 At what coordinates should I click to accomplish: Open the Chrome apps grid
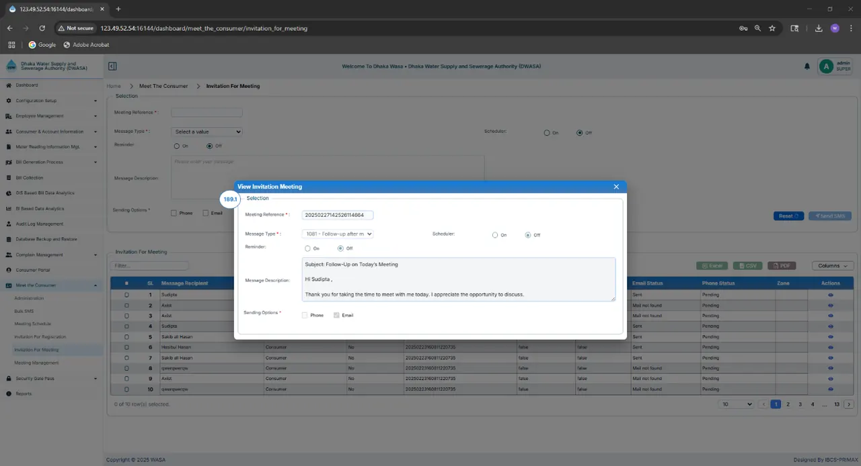pyautogui.click(x=11, y=45)
